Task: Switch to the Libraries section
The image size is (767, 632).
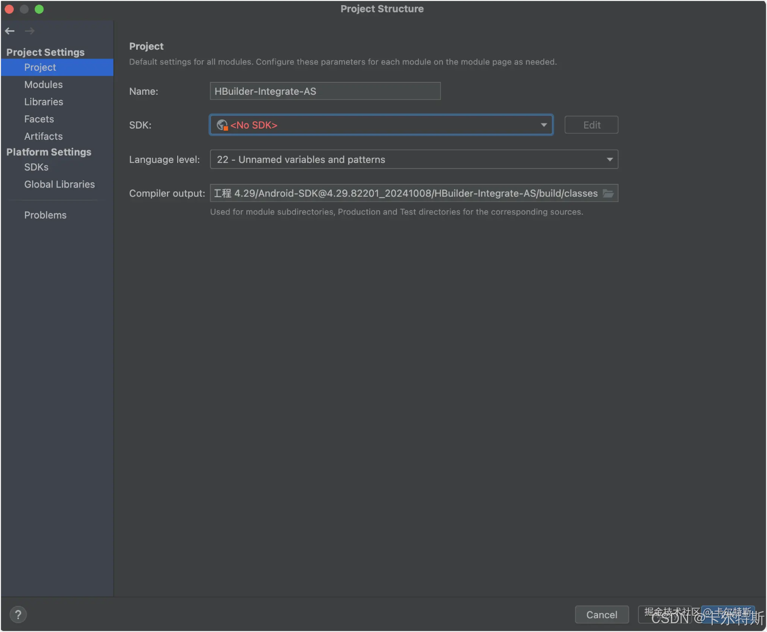Action: [44, 102]
